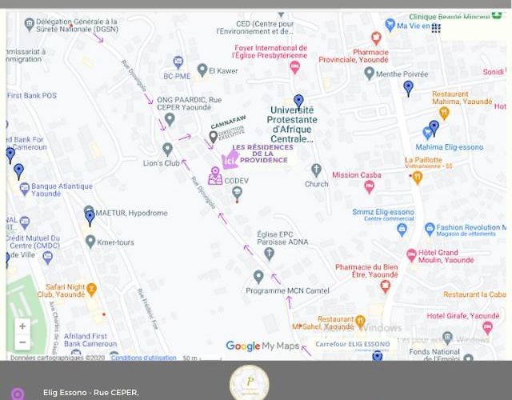Click the circular P logo badge
The image size is (512, 400).
click(x=250, y=382)
